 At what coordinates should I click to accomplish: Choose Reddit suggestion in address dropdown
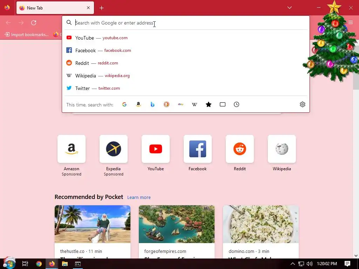click(186, 63)
